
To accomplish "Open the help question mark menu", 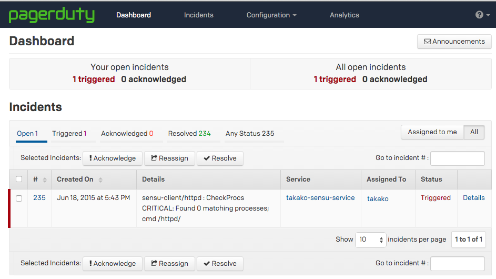I will [482, 15].
